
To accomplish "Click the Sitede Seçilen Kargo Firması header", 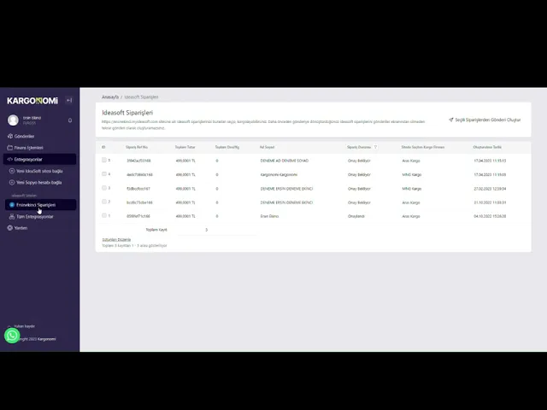I will 423,147.
